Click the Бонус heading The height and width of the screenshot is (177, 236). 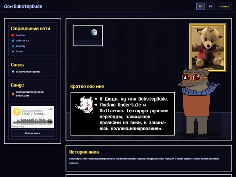[17, 85]
